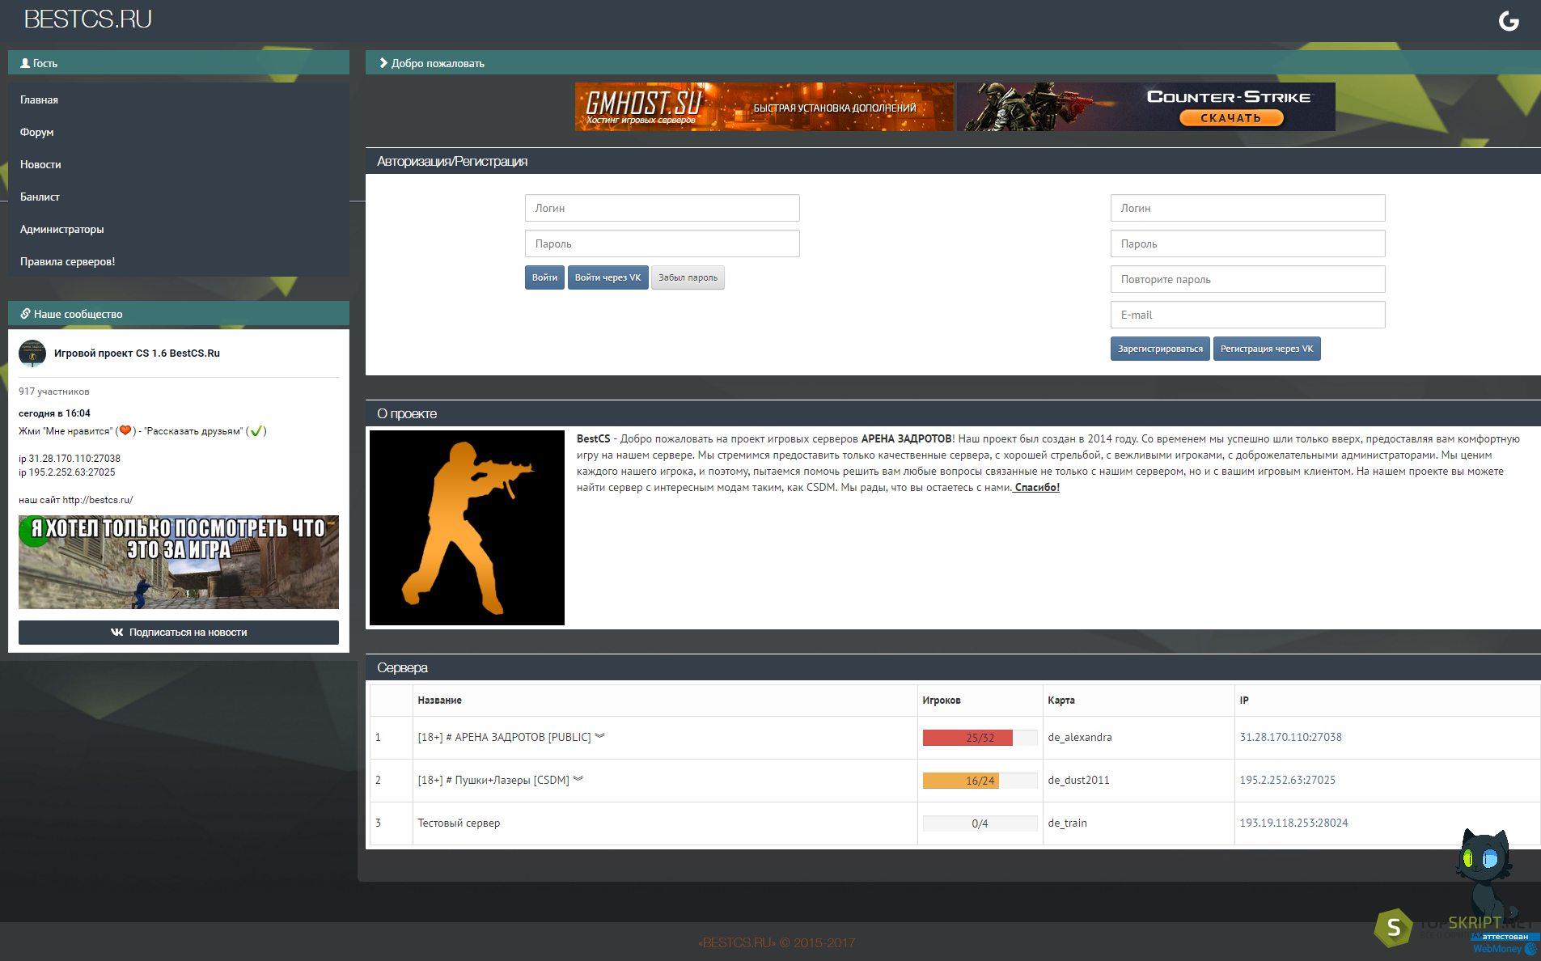Click the 25/32 players progress bar

[x=980, y=738]
